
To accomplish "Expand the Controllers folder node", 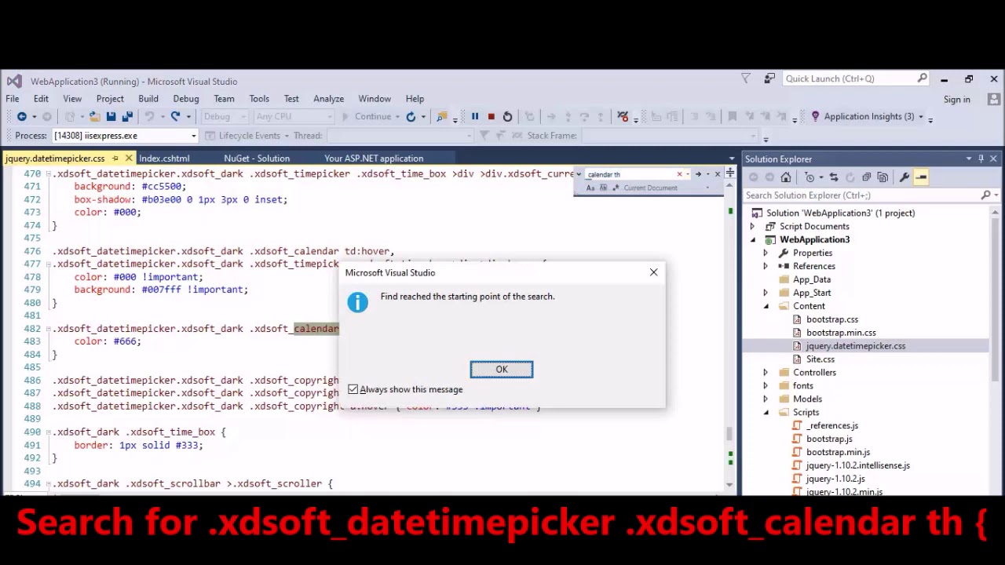I will [x=766, y=373].
